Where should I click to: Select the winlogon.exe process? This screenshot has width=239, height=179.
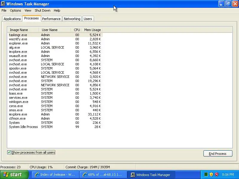[55, 102]
